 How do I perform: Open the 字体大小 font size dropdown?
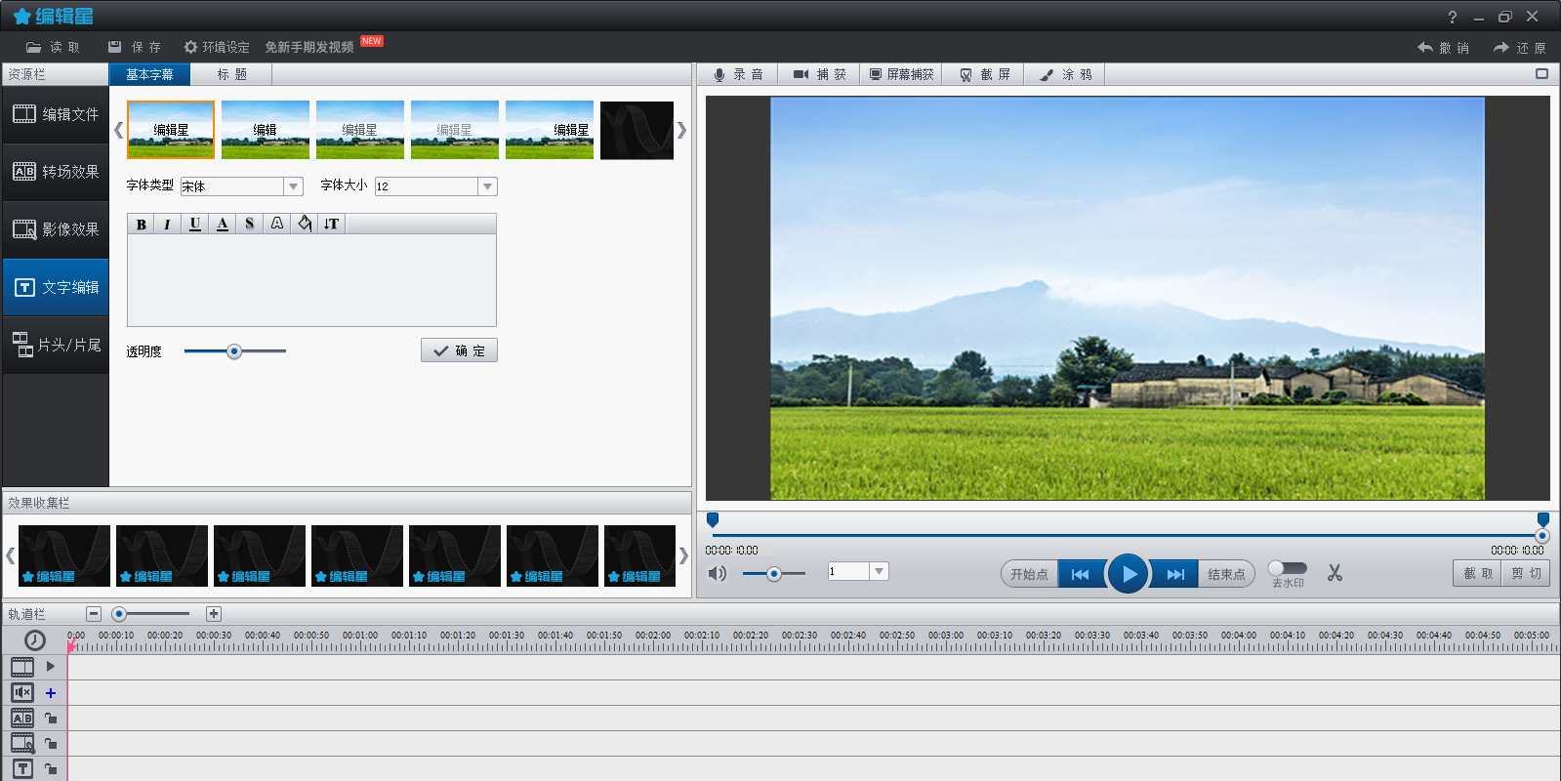point(487,186)
